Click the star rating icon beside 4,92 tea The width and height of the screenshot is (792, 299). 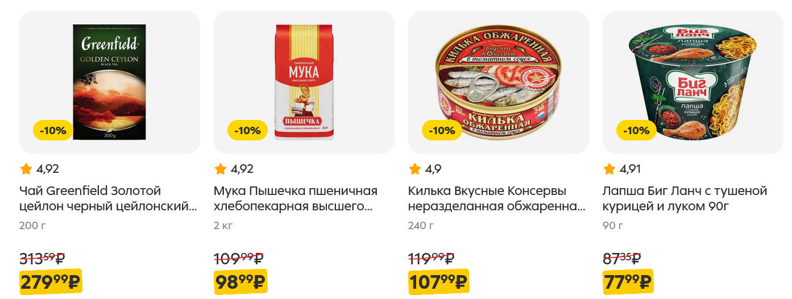point(26,169)
